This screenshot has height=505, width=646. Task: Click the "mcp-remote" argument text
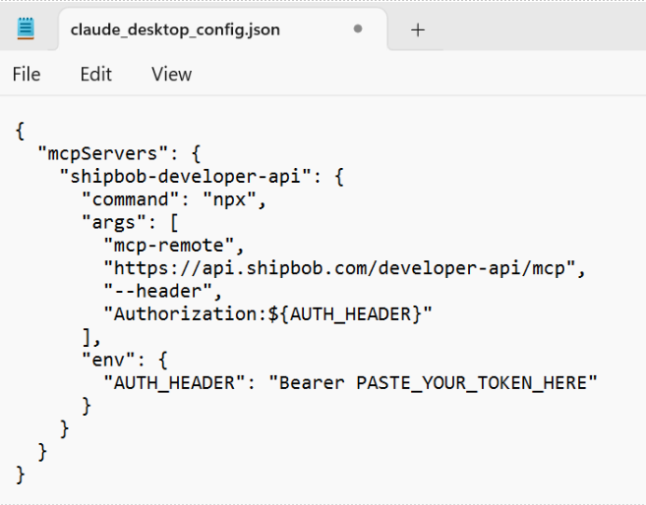(x=169, y=246)
